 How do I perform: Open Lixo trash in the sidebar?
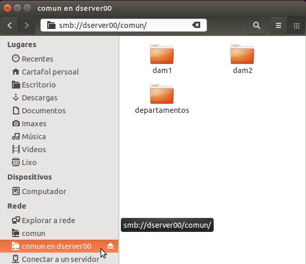click(59, 163)
